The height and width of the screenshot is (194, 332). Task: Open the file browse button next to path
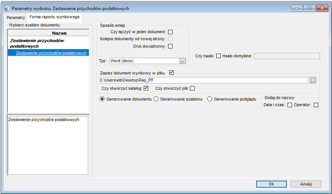(313, 80)
